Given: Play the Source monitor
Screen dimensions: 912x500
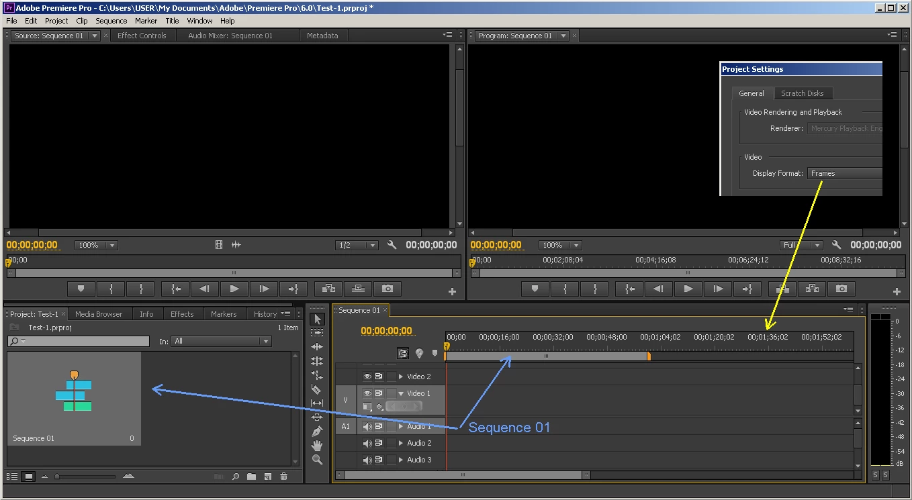Looking at the screenshot, I should pos(234,289).
